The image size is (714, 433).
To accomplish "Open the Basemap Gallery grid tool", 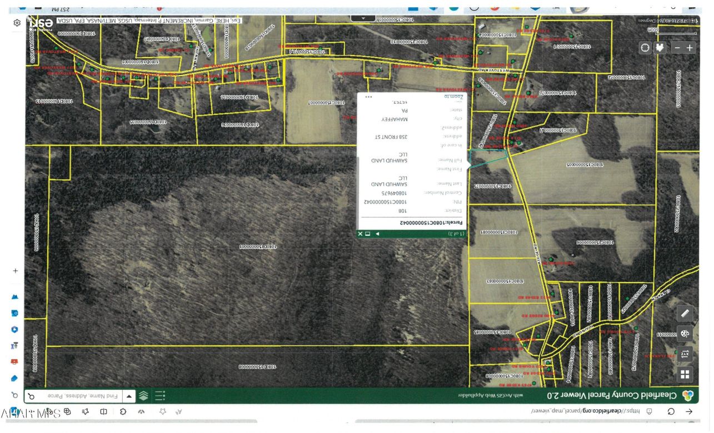I will click(x=685, y=374).
